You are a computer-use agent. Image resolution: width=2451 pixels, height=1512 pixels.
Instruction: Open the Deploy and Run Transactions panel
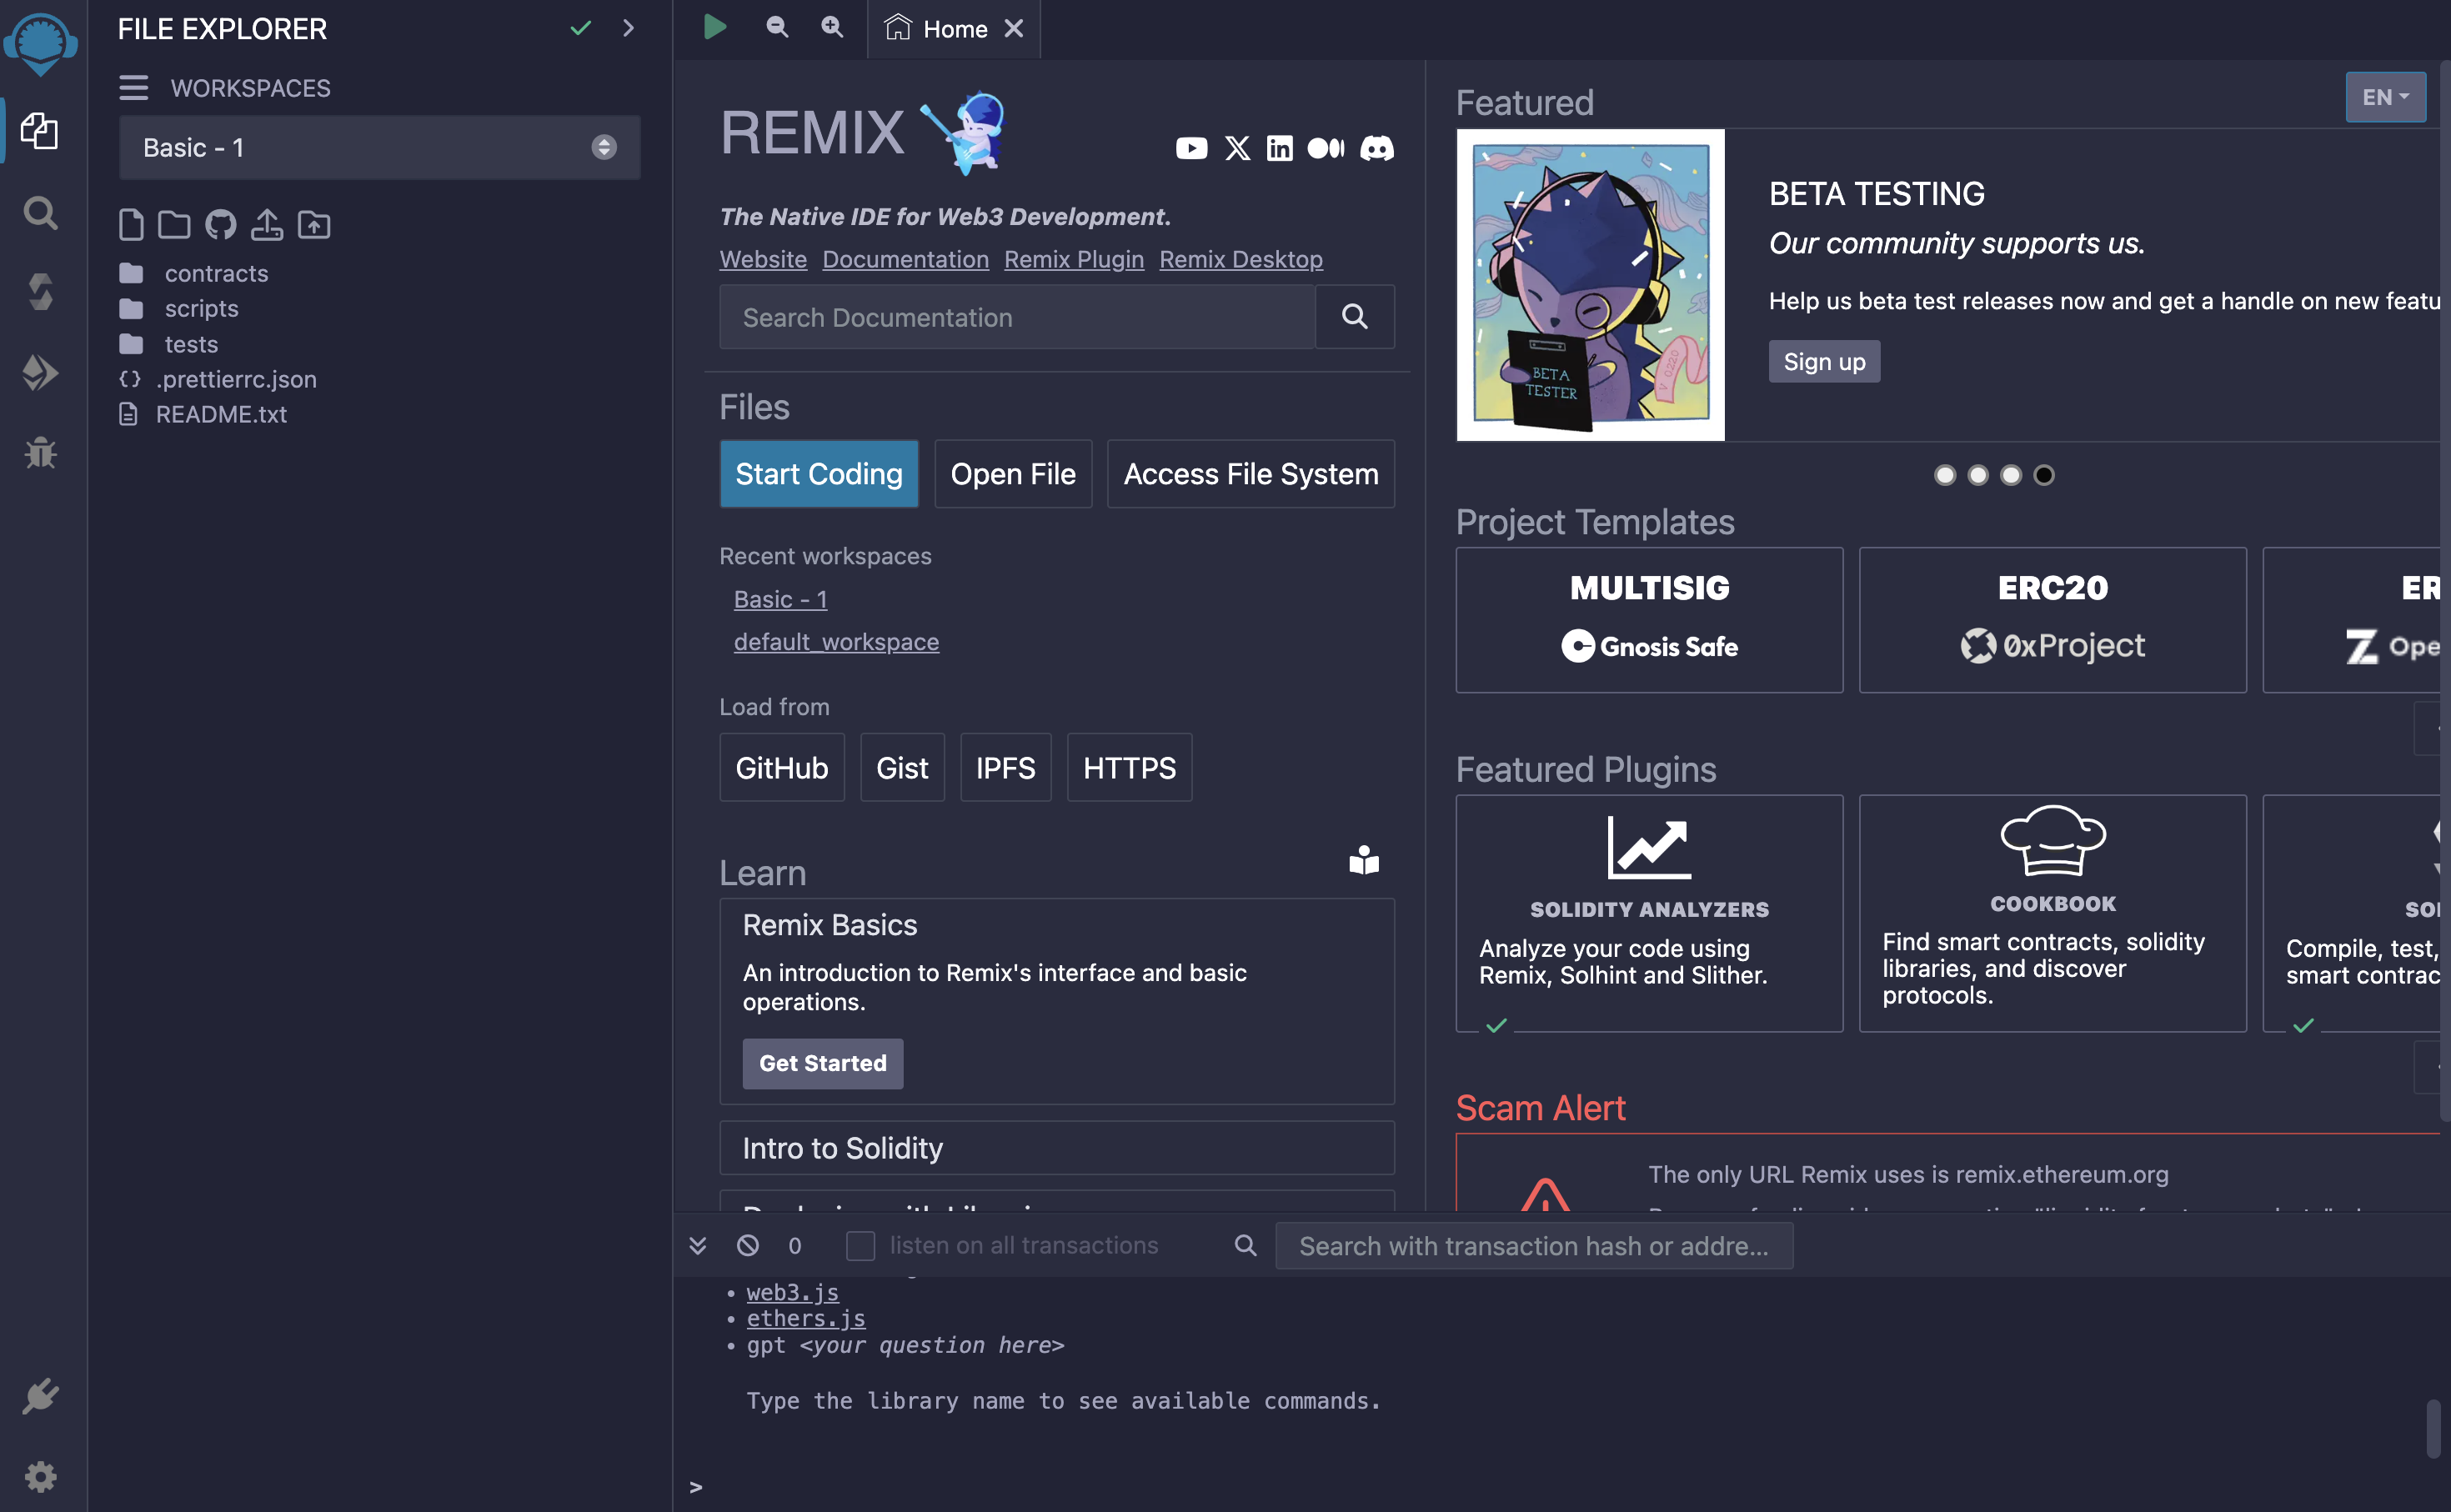[41, 372]
